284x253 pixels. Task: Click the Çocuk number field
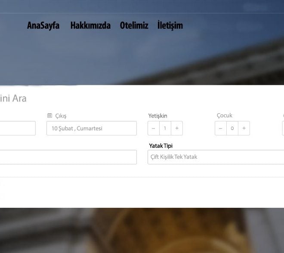point(232,128)
